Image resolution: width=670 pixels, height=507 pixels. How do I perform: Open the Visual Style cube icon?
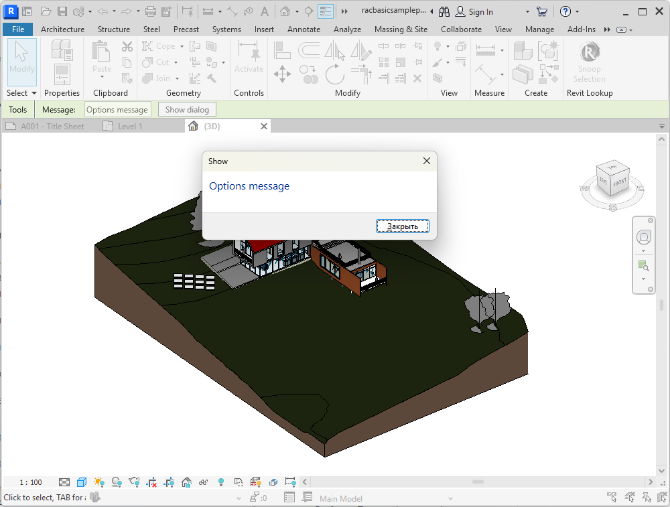pos(82,482)
